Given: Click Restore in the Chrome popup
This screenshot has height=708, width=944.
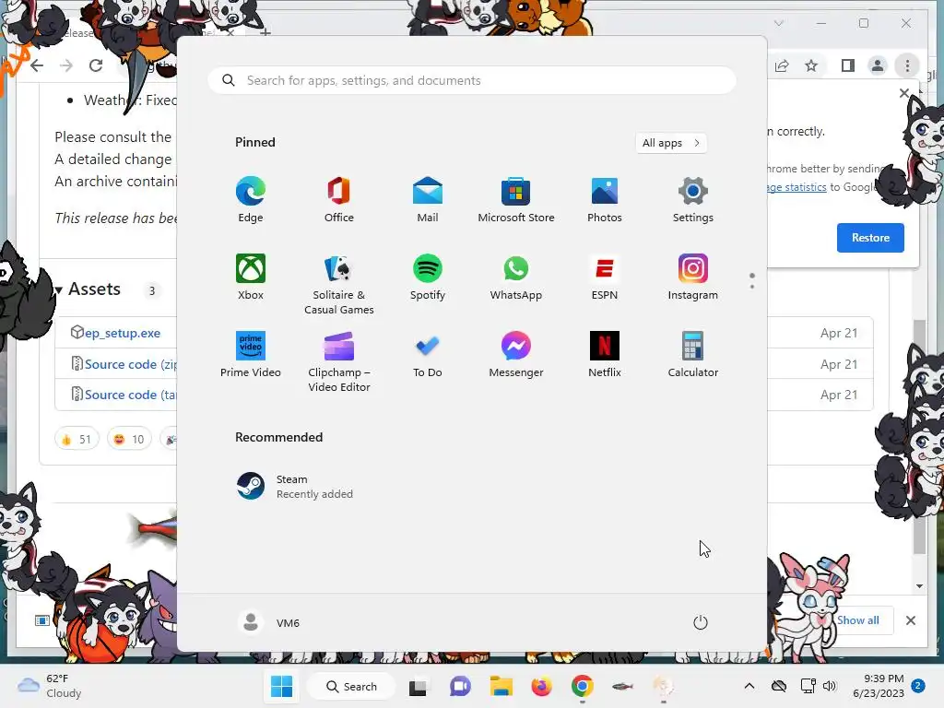Looking at the screenshot, I should click(x=870, y=238).
